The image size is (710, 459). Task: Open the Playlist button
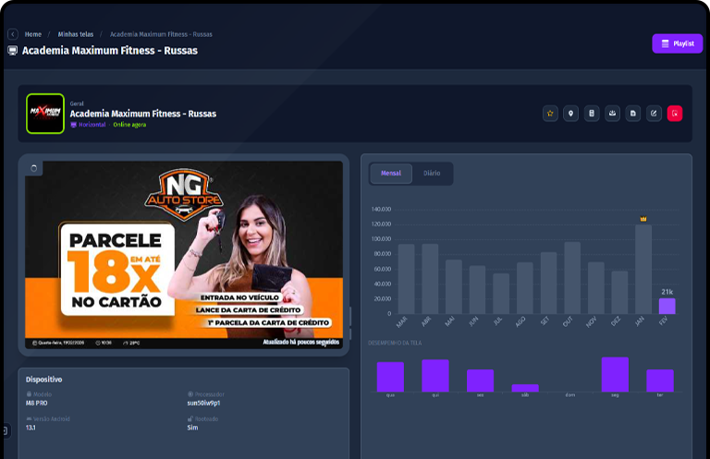click(677, 43)
